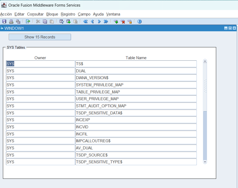Click the scrollbar down arrow
Viewport: 238px width, 188px height.
point(205,162)
